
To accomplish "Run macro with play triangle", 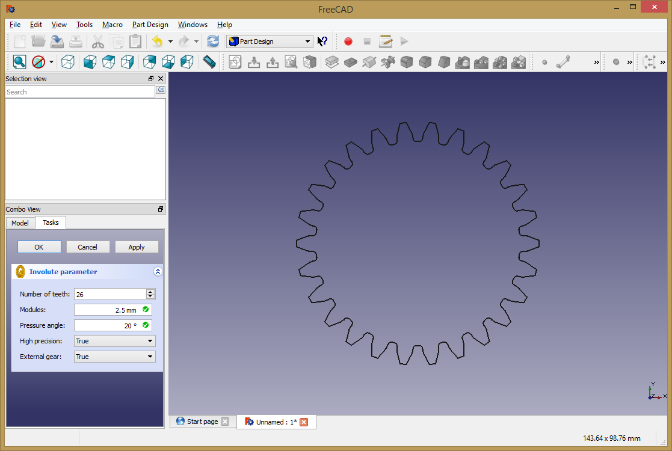I will [x=404, y=41].
